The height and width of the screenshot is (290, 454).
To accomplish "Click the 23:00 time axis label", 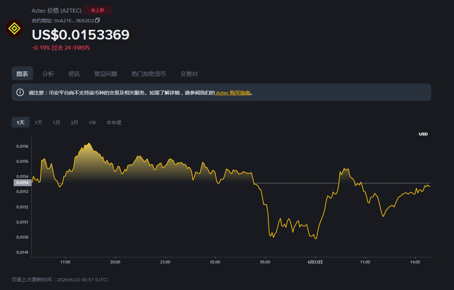I will [x=165, y=262].
